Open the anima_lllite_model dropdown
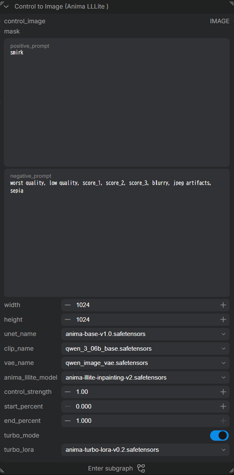234x475 pixels. tap(145, 378)
